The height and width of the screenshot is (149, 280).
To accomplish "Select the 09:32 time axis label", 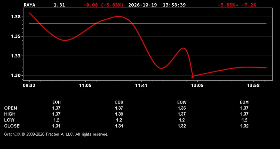I will (29, 86).
